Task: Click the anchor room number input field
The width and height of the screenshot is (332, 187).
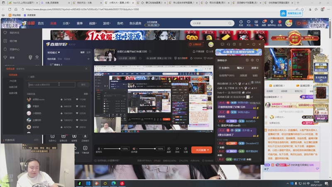Action: [x=51, y=85]
